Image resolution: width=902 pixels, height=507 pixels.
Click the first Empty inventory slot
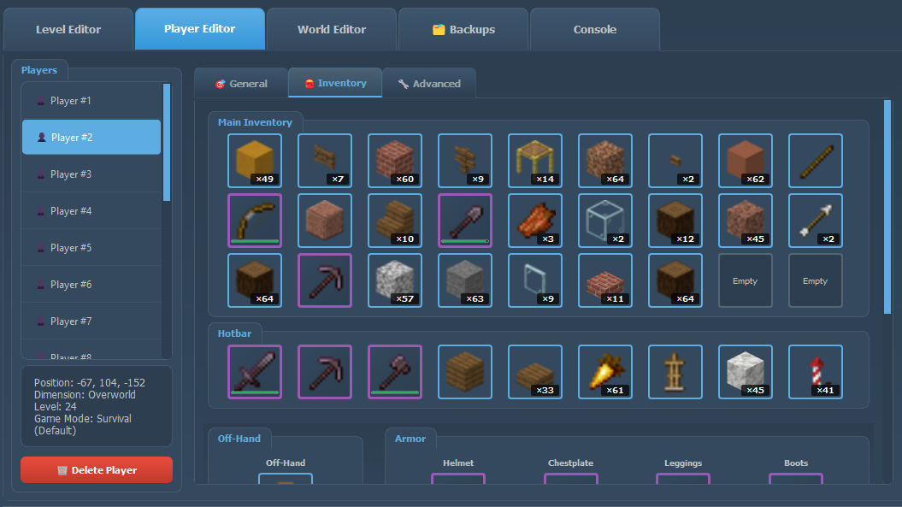coord(746,280)
